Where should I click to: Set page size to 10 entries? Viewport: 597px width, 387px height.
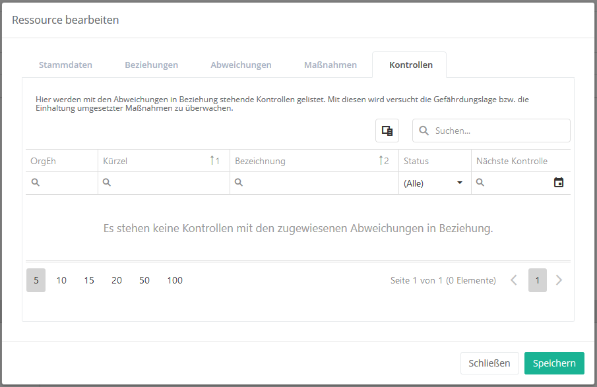[61, 280]
